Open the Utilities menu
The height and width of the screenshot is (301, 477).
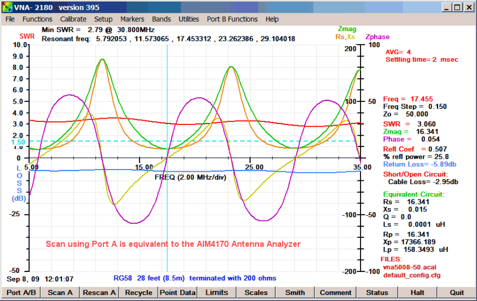tap(188, 19)
